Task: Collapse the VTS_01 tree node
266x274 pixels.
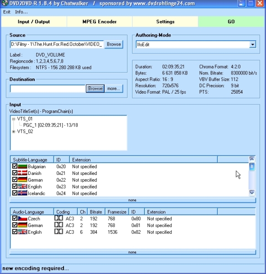Action: 13,119
